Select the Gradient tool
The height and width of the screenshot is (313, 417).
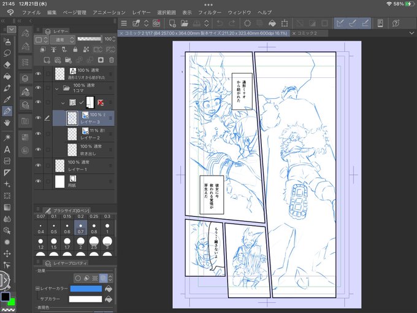coord(7,207)
